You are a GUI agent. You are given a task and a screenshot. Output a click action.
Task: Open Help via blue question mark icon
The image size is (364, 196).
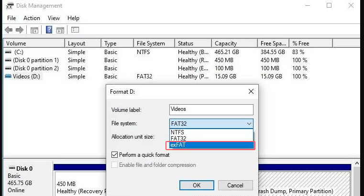click(x=49, y=30)
